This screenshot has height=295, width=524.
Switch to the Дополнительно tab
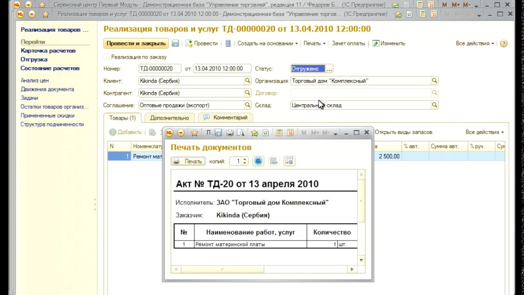coord(169,118)
